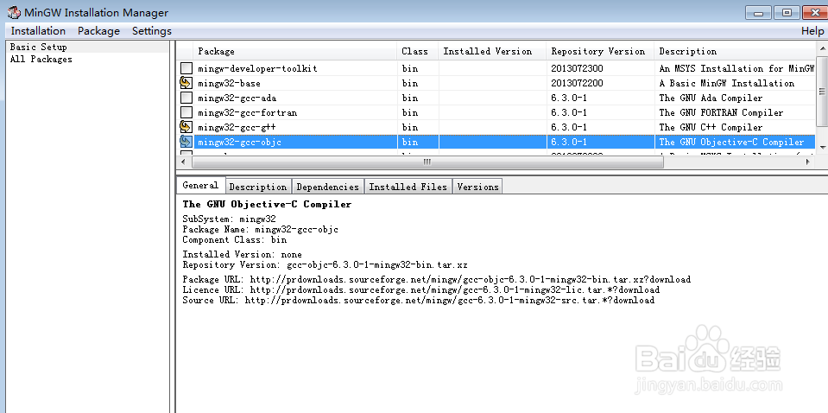
Task: Click repository version 2013072200
Action: point(577,84)
